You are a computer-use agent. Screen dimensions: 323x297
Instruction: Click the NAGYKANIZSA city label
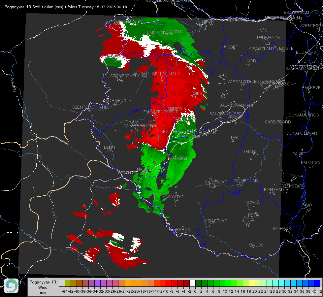(151, 169)
